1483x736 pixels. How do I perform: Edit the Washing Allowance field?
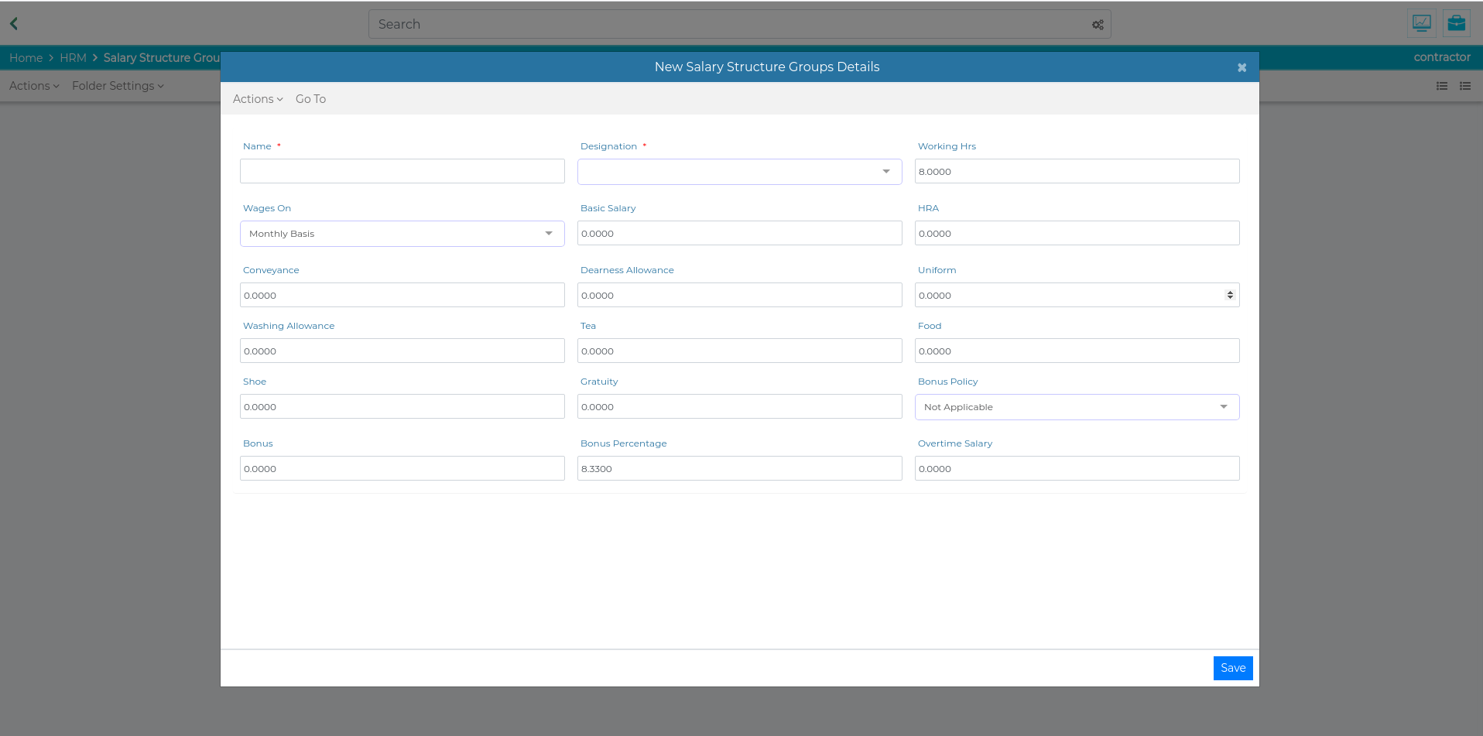point(402,351)
